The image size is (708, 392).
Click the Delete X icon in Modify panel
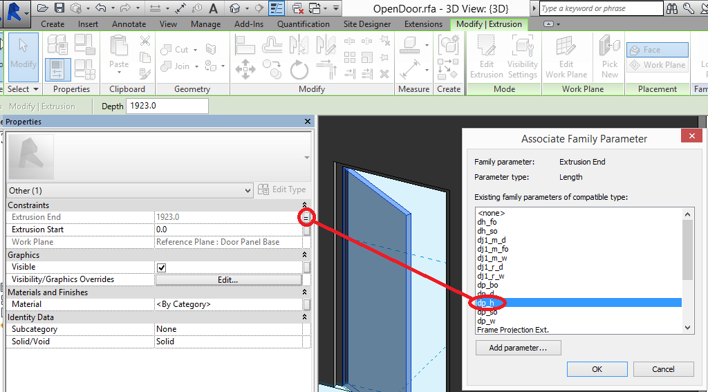(384, 73)
